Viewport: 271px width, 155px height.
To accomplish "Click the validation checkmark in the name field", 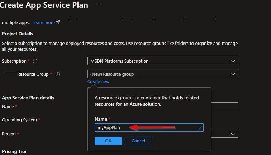I will pyautogui.click(x=200, y=127).
